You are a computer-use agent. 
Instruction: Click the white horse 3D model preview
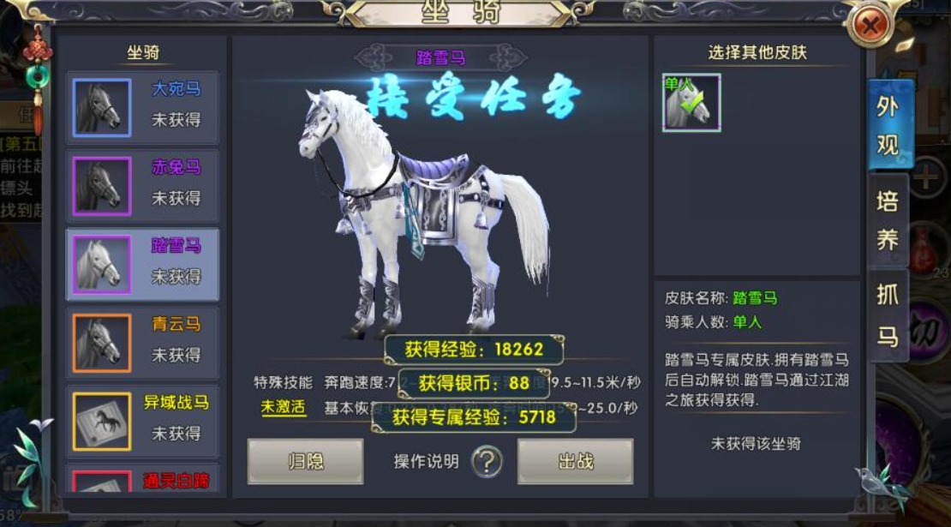(x=425, y=213)
